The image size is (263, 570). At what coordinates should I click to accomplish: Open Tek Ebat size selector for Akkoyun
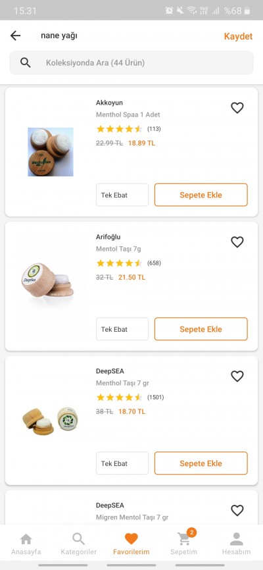tap(122, 195)
